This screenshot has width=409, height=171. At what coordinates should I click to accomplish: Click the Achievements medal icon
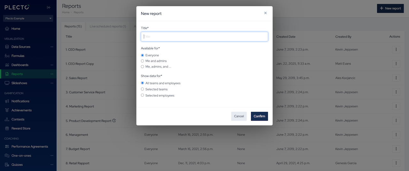[x=7, y=110]
